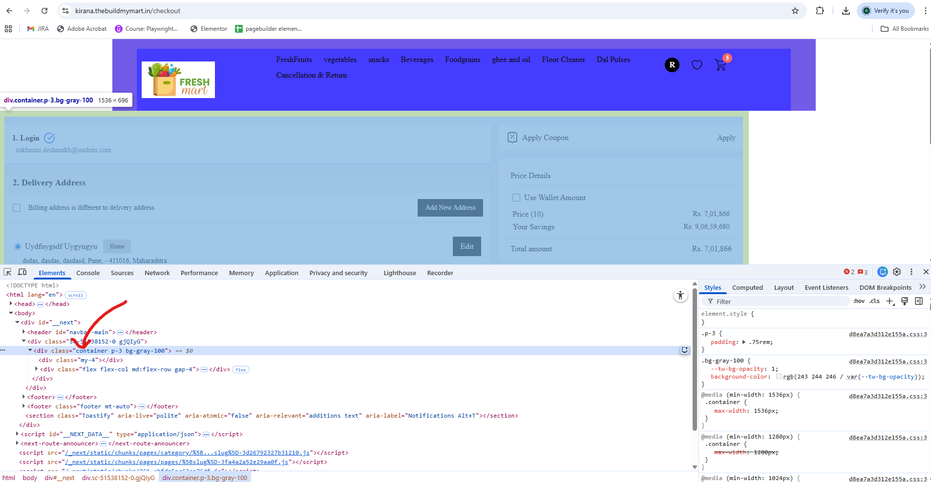The height and width of the screenshot is (482, 931).
Task: Reload the checkout page
Action: [x=44, y=11]
